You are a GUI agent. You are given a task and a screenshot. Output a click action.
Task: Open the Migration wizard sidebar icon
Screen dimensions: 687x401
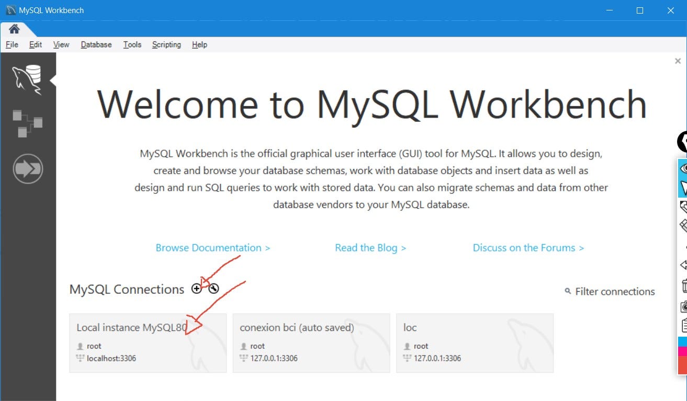pyautogui.click(x=28, y=169)
